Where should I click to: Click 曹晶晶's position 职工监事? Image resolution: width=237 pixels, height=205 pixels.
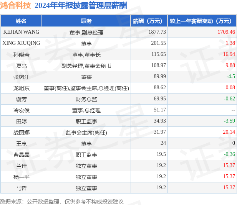pos(86,155)
